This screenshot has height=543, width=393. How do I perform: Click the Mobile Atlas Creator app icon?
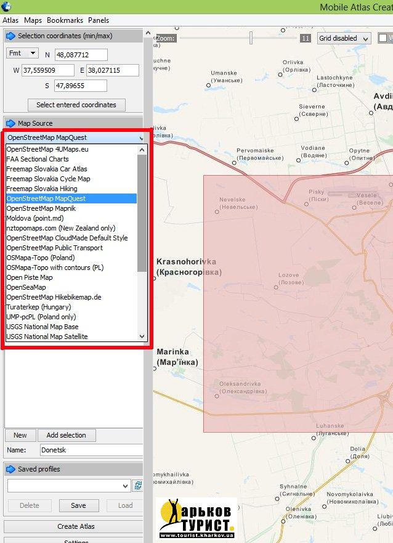7,7
